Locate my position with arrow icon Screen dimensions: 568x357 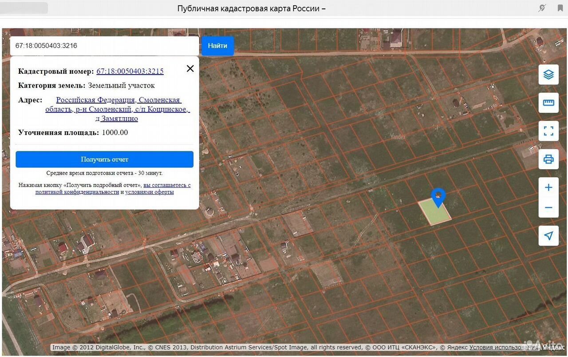point(548,235)
